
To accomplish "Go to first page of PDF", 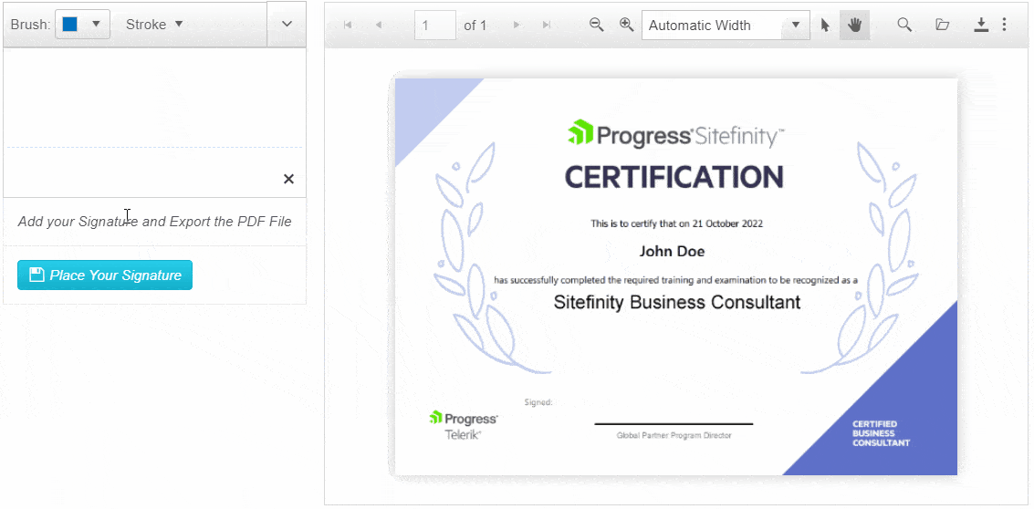I will tap(348, 25).
